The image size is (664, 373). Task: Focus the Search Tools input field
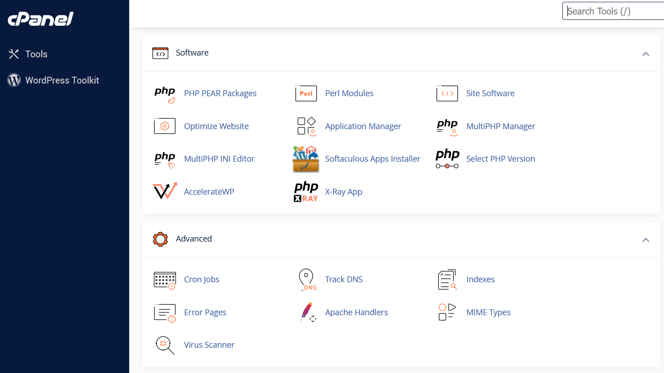[613, 11]
